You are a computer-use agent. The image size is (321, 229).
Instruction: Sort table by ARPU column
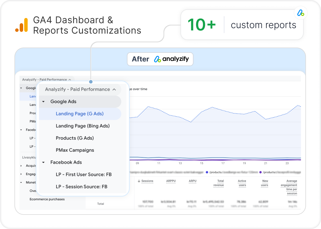pos(192,181)
